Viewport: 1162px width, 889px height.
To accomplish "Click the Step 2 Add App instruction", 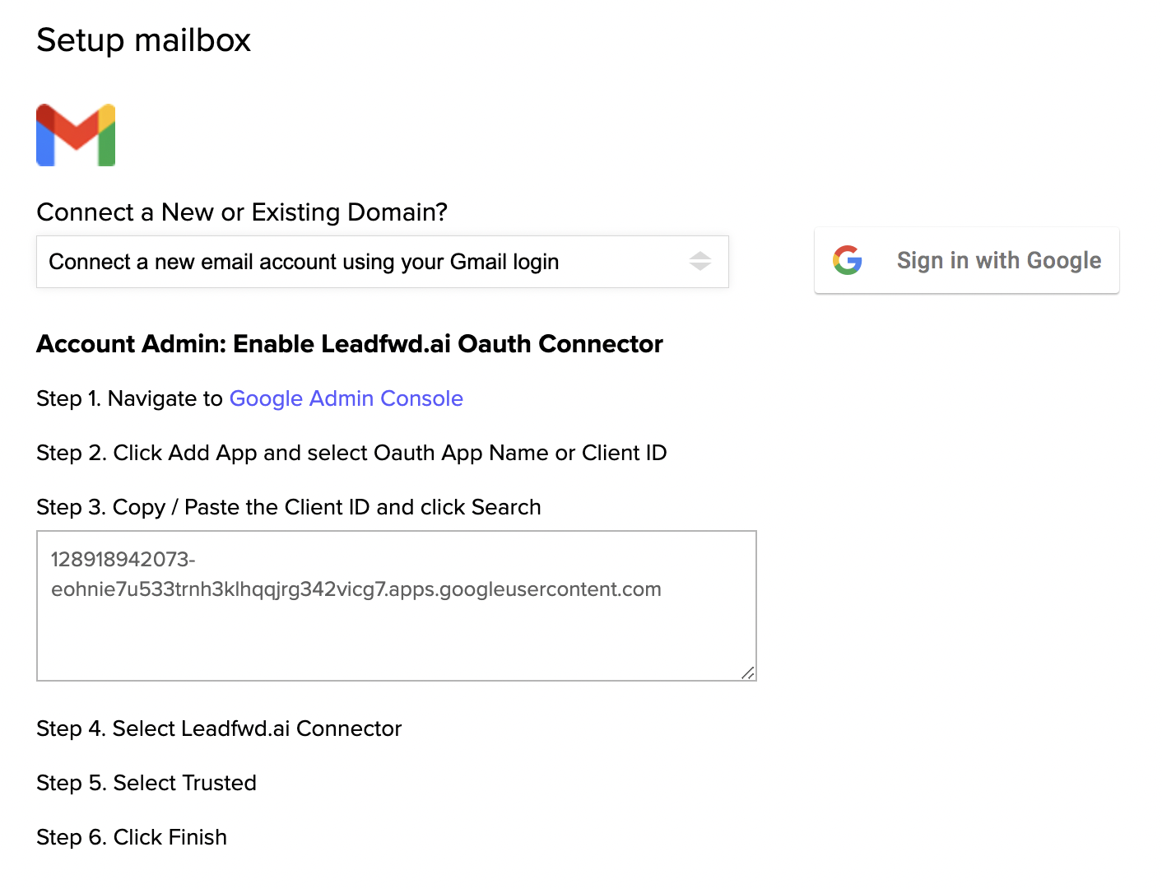I will coord(351,453).
